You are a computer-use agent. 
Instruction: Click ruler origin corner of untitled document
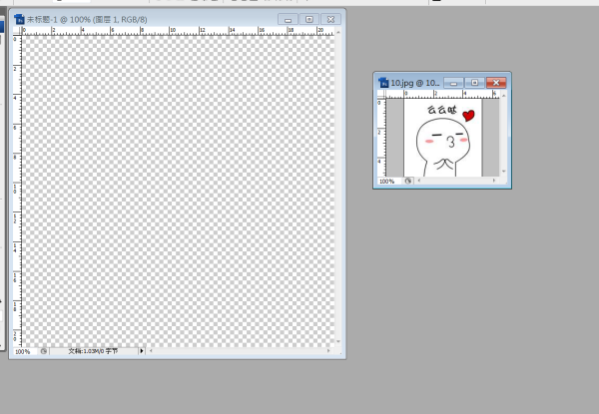[x=16, y=32]
